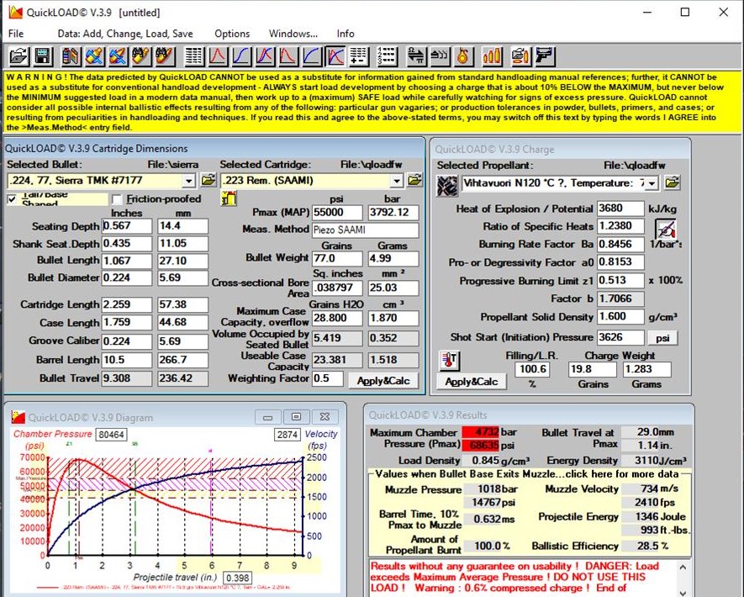Click the Bullet Weight grains field
The image size is (744, 597).
pyautogui.click(x=337, y=259)
